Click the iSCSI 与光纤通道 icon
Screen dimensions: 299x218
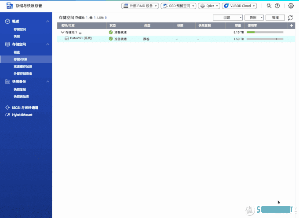[x=7, y=107]
